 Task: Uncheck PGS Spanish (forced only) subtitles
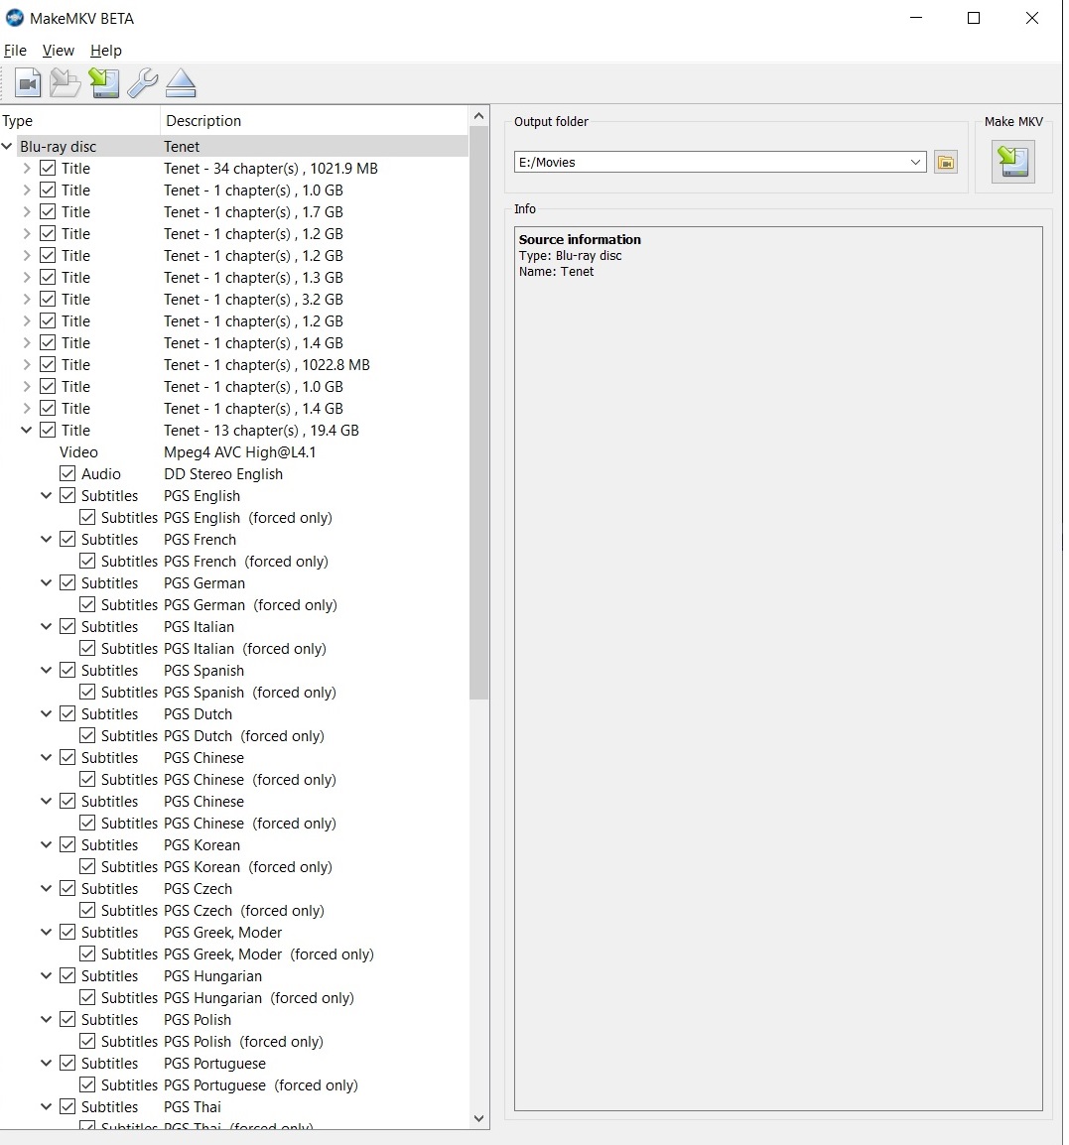click(x=87, y=693)
